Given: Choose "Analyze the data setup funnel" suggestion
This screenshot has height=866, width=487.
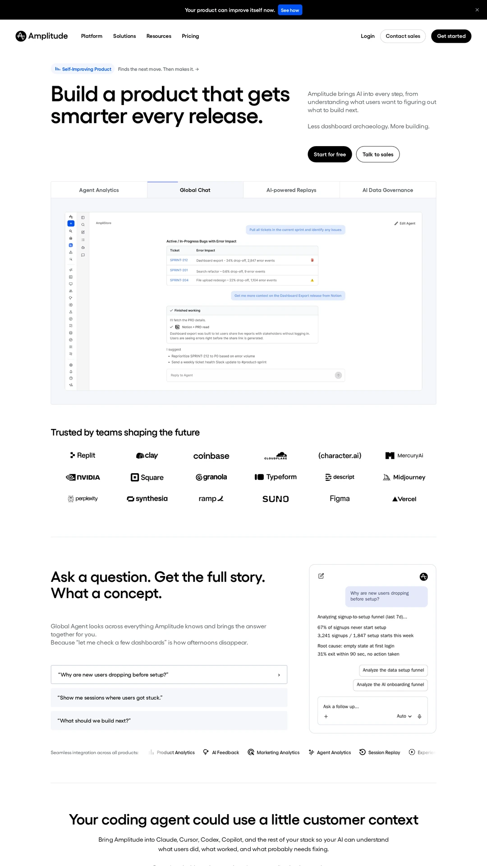Looking at the screenshot, I should [x=393, y=670].
